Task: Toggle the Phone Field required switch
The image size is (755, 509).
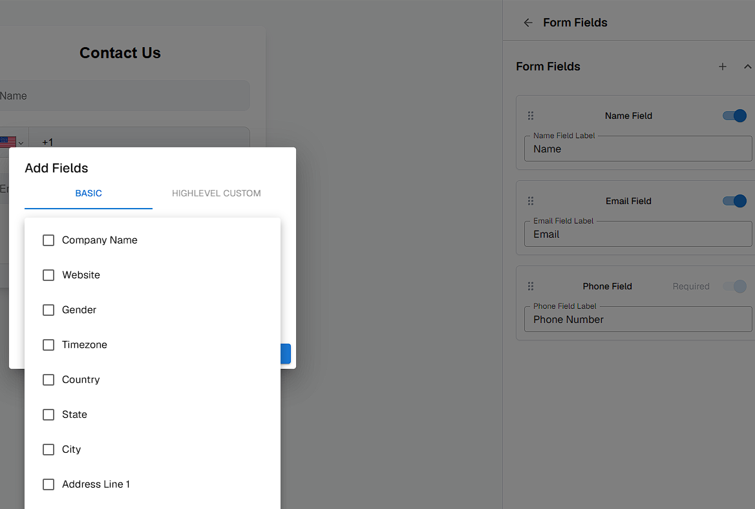Action: pyautogui.click(x=735, y=286)
